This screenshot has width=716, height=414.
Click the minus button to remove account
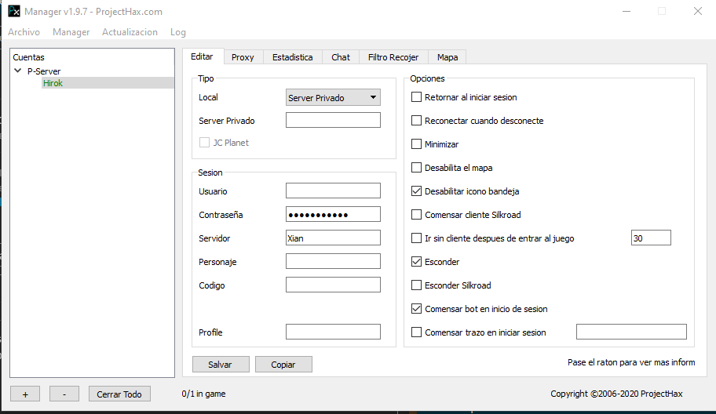coord(64,394)
